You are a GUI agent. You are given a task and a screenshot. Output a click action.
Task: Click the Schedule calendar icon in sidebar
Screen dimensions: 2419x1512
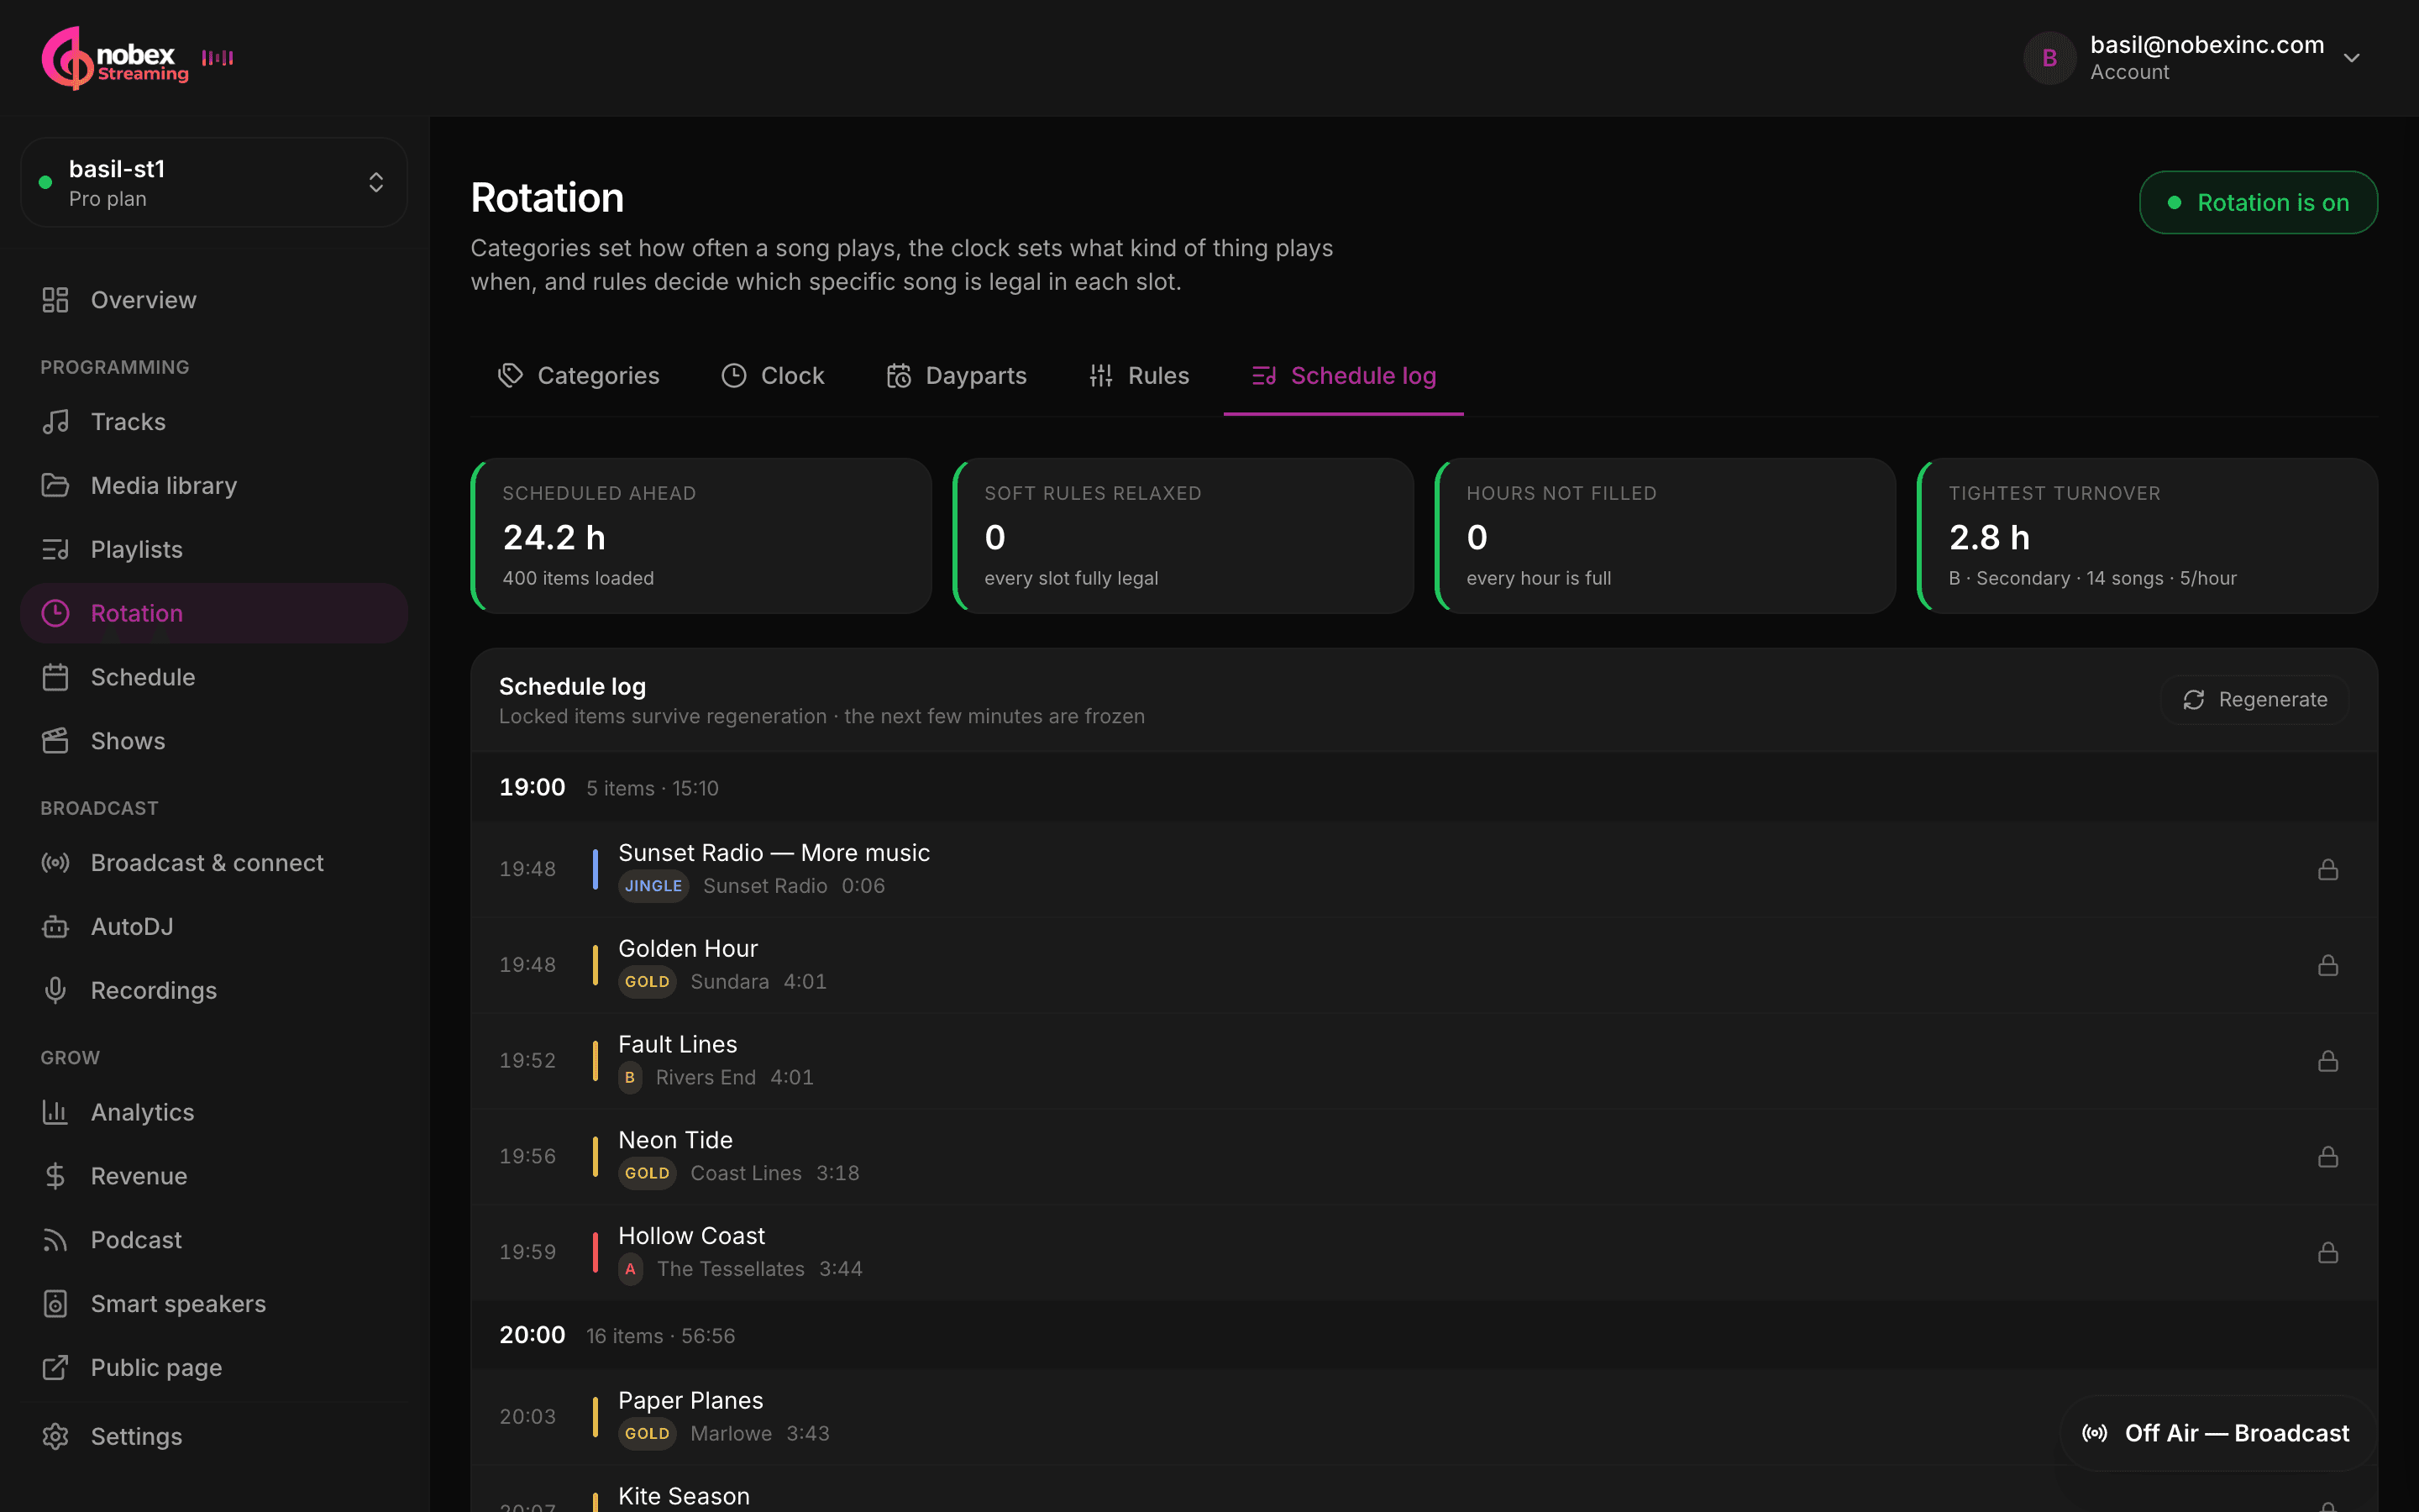point(55,677)
